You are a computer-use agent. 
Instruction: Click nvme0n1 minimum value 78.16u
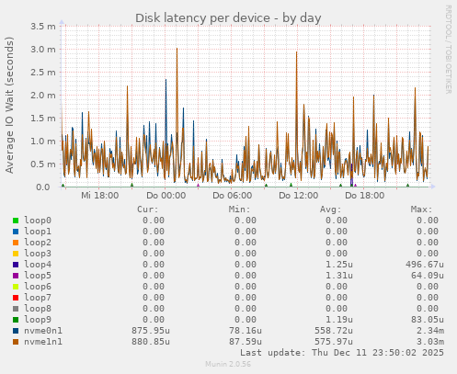pyautogui.click(x=246, y=331)
